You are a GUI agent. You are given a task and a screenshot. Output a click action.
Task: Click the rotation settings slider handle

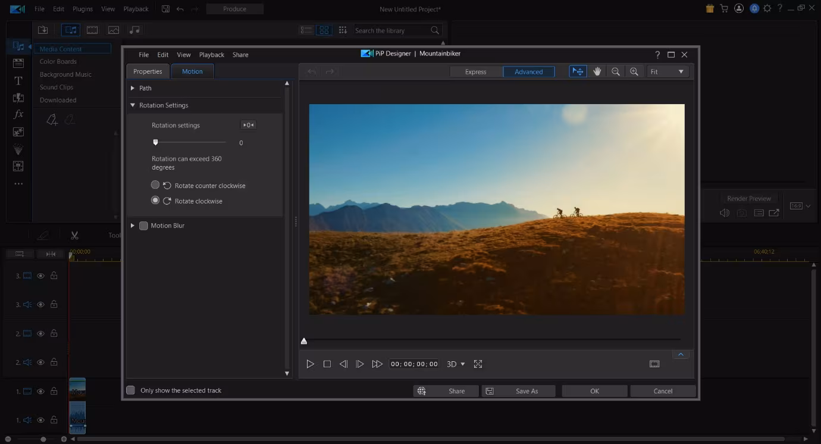coord(155,142)
